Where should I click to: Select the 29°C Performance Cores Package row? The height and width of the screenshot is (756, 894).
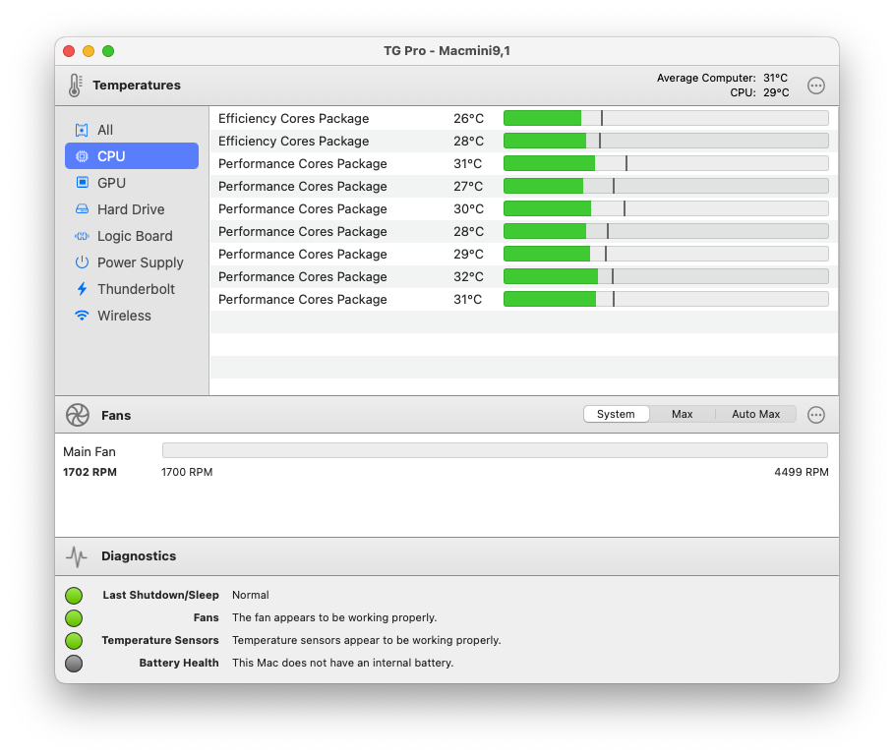click(x=523, y=254)
